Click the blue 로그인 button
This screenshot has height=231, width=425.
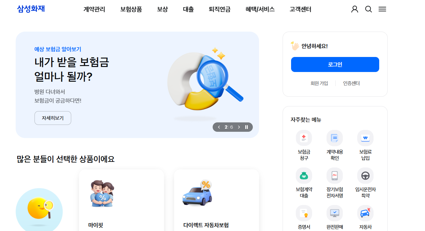[x=335, y=64]
